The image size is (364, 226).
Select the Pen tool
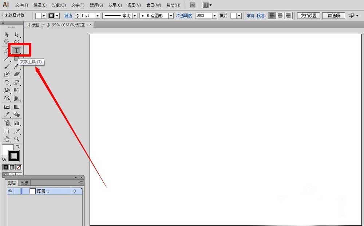[6, 51]
